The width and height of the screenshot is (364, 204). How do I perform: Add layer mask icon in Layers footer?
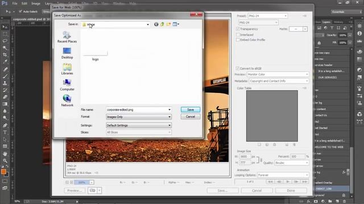[316, 201]
